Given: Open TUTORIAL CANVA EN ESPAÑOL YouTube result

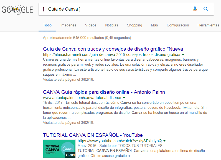Looking at the screenshot, I should point(93,135).
